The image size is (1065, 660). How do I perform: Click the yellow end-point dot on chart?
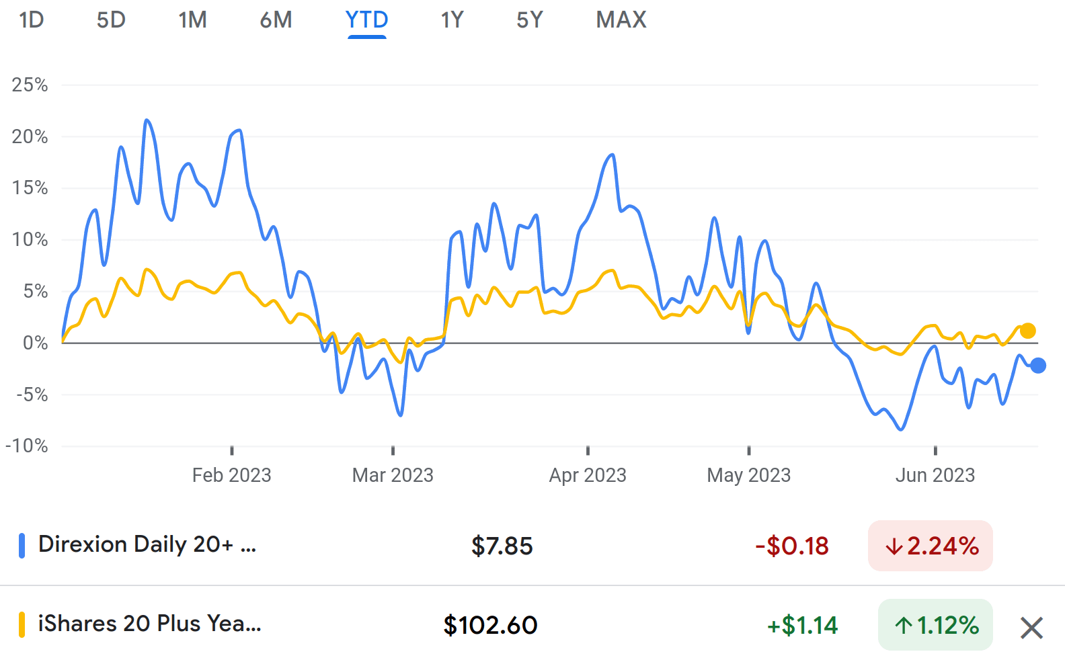[x=1027, y=331]
